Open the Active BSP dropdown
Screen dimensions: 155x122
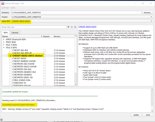(x=151, y=21)
